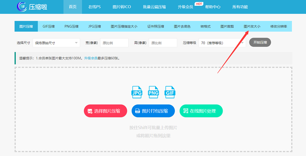This screenshot has height=156, width=306.
Task: Click the 高(像素) input field
Action: tap(163, 43)
